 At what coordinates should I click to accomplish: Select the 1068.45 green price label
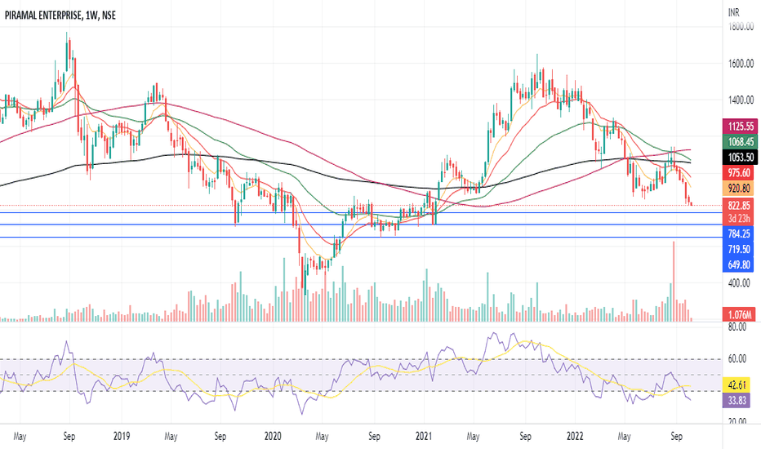tap(740, 142)
